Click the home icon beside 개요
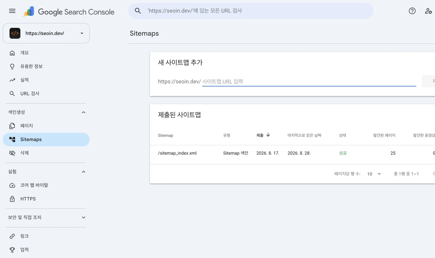 (x=12, y=53)
